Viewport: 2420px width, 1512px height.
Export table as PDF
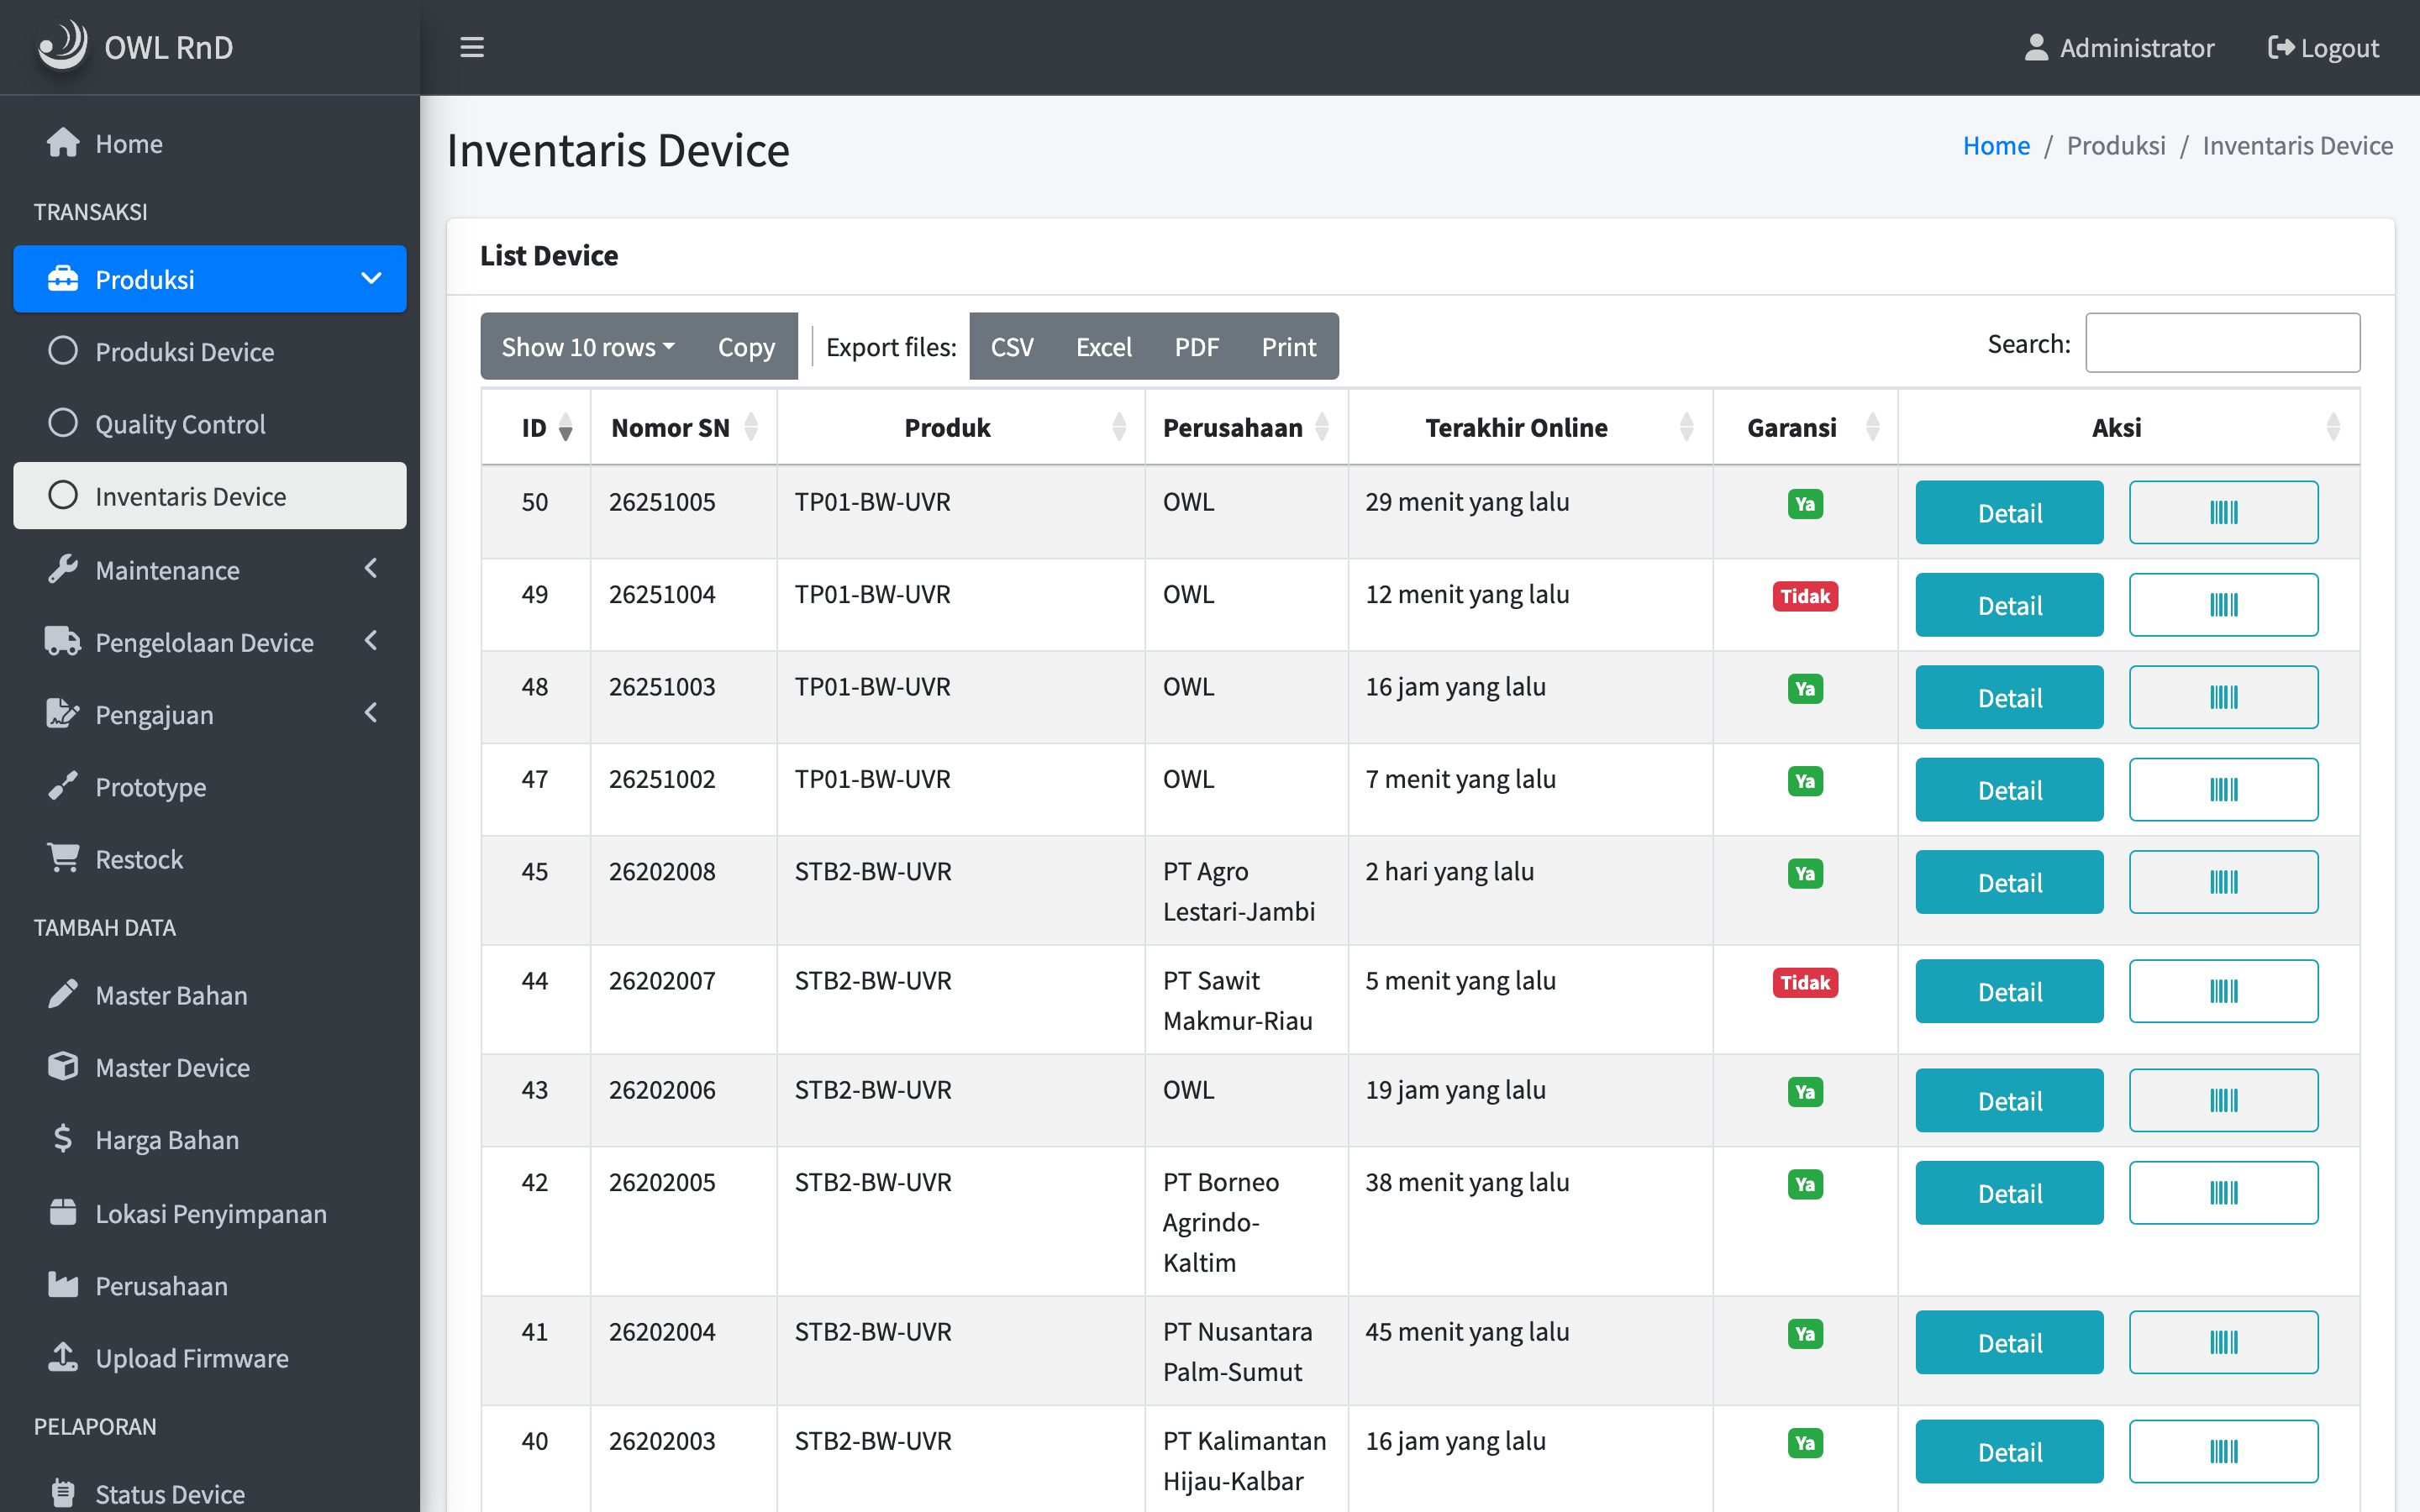click(x=1197, y=346)
